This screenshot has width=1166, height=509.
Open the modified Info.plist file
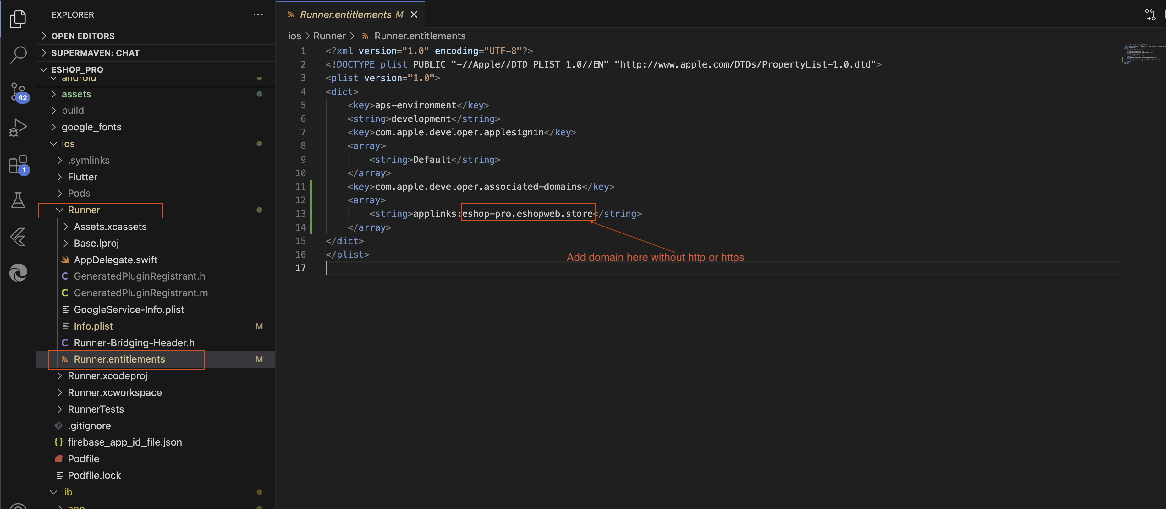pyautogui.click(x=156, y=326)
